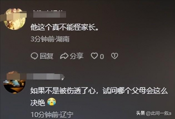This screenshot has width=175, height=119.
Task: Click the 10分钟前·辽宁 timestamp
Action: click(52, 115)
